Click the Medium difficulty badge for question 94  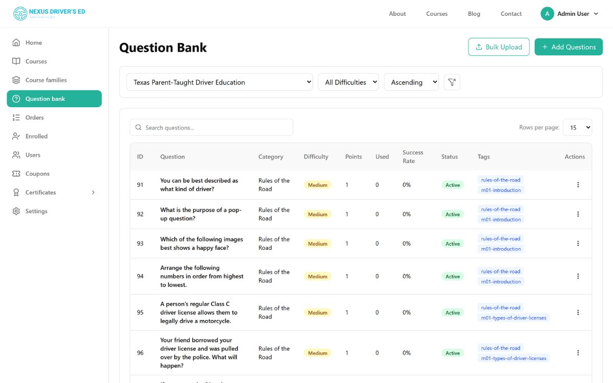pyautogui.click(x=317, y=276)
